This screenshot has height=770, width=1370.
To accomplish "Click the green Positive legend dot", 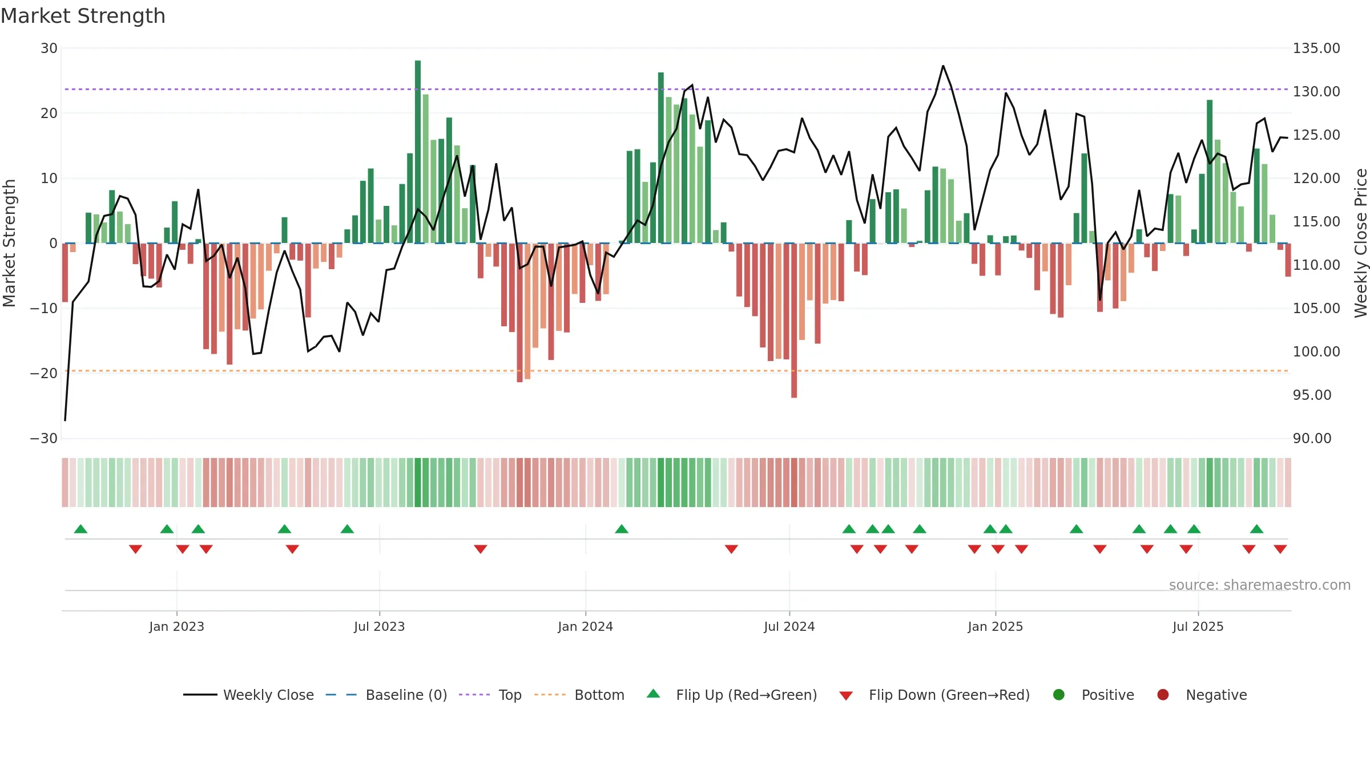I will point(1059,695).
